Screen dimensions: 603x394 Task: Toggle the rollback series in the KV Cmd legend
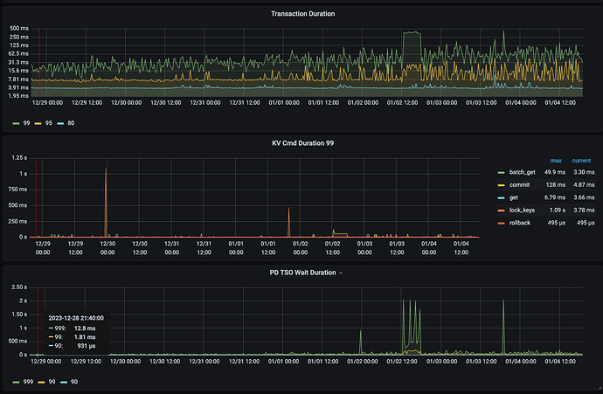pos(520,223)
